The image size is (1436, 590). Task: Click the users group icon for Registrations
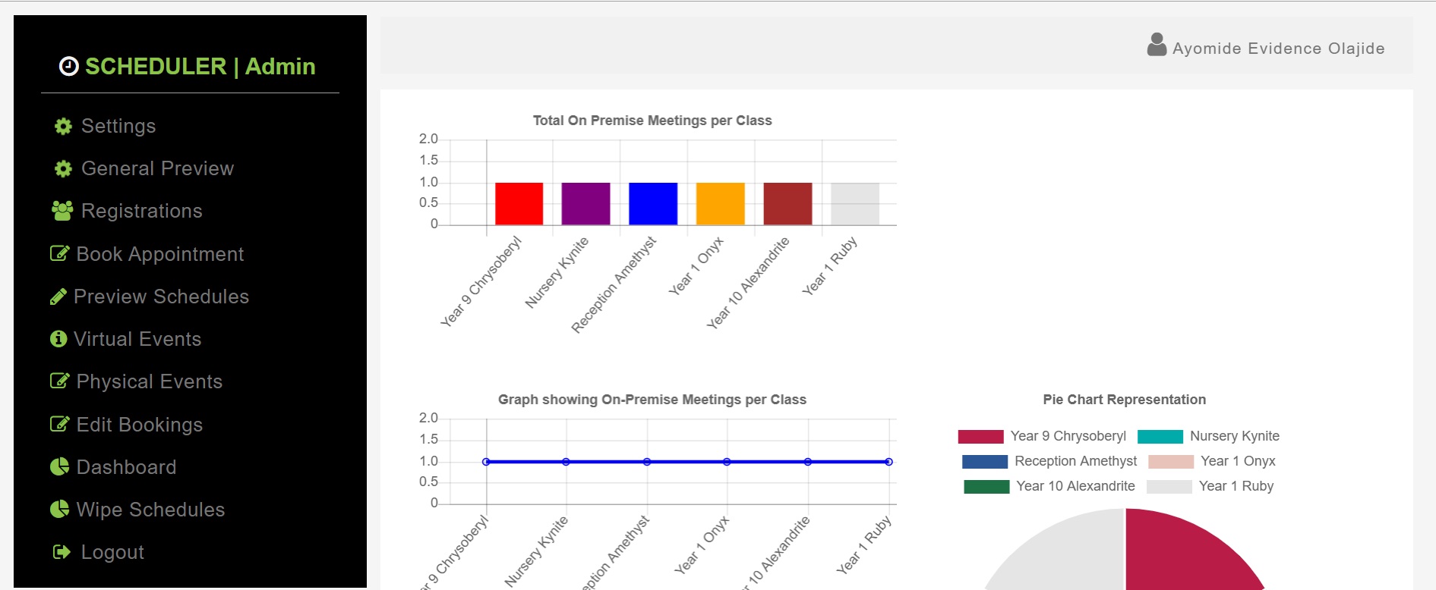pyautogui.click(x=62, y=211)
